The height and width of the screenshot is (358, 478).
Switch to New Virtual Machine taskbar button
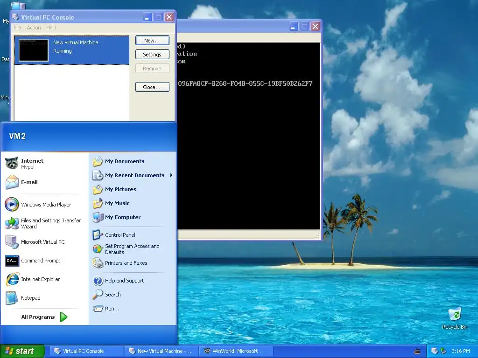pos(161,351)
